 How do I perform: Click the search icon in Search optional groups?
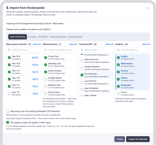point(45,50)
